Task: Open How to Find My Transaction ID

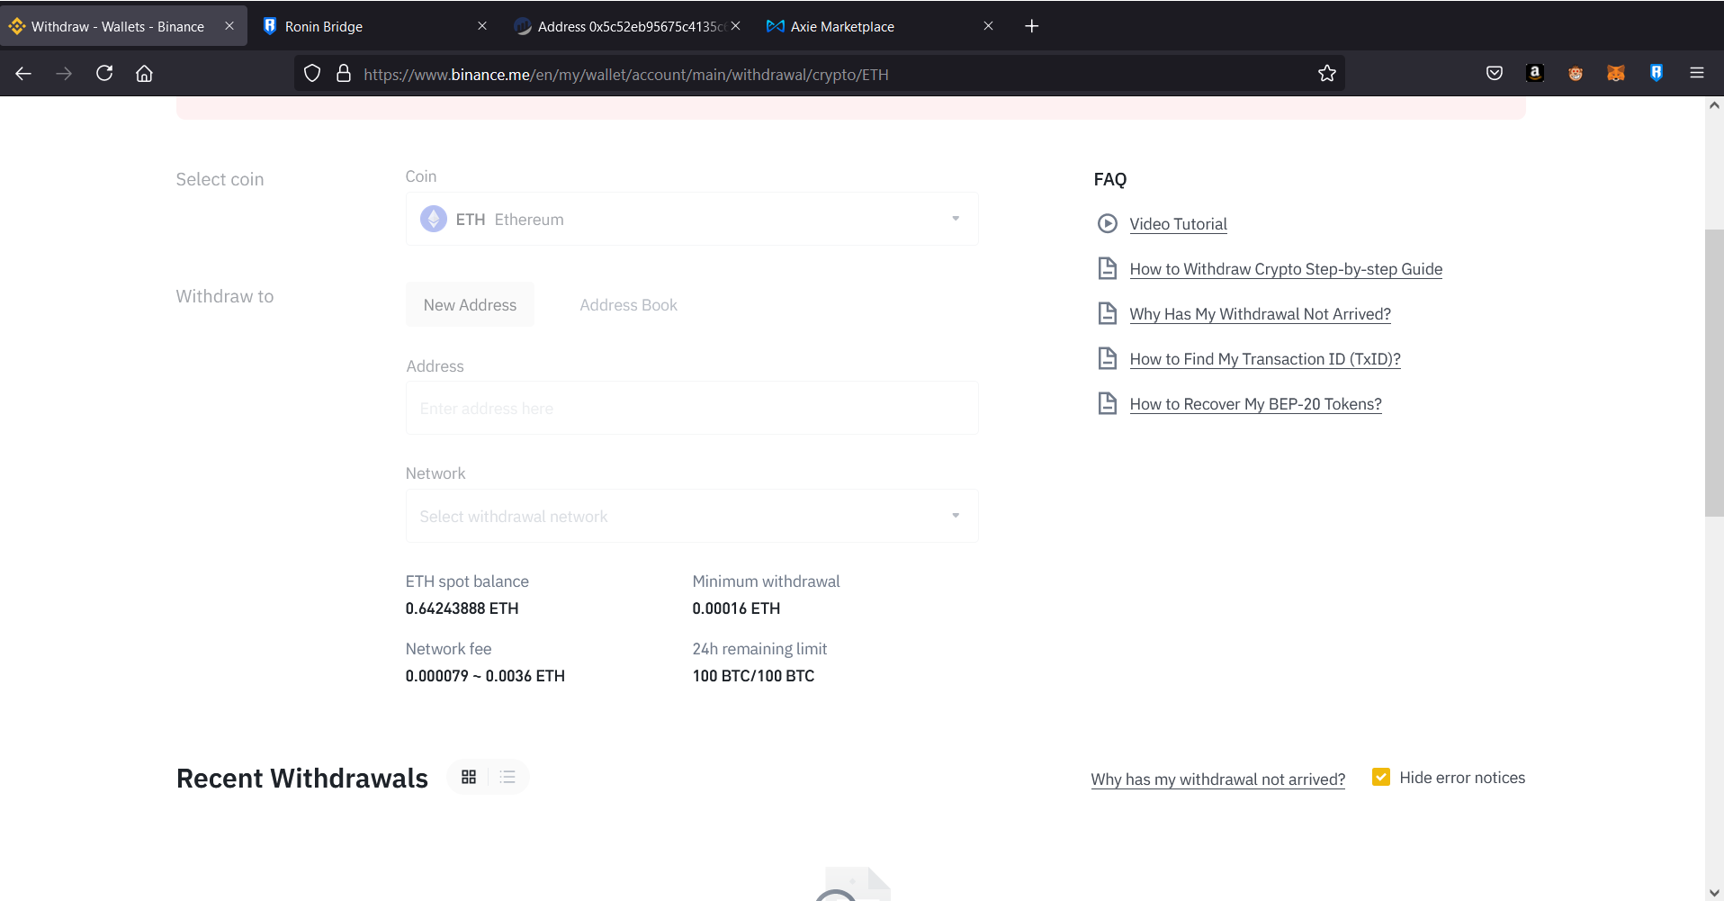Action: pyautogui.click(x=1265, y=358)
